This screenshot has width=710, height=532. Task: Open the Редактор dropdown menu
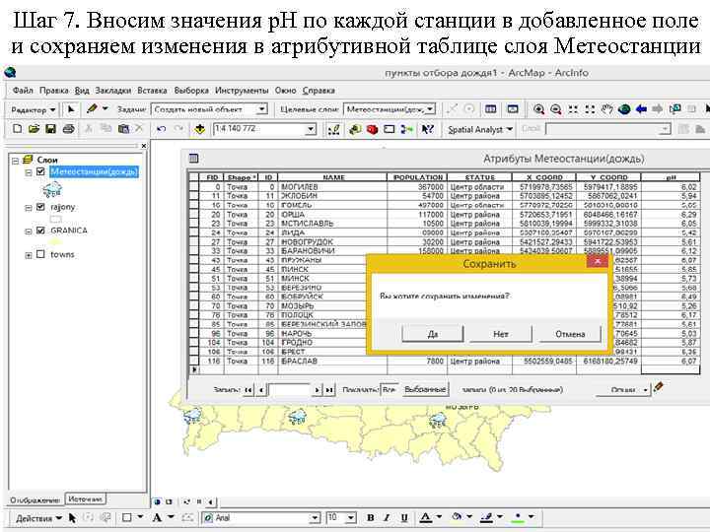click(x=33, y=109)
